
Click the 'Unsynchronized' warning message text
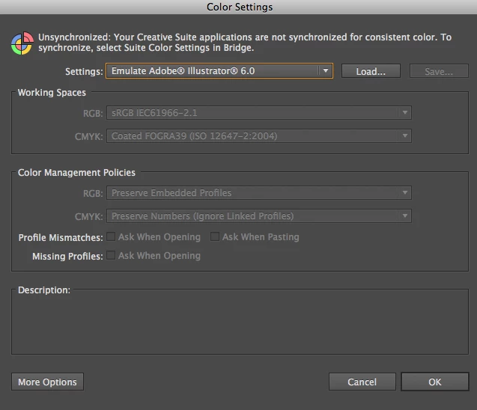tap(245, 42)
